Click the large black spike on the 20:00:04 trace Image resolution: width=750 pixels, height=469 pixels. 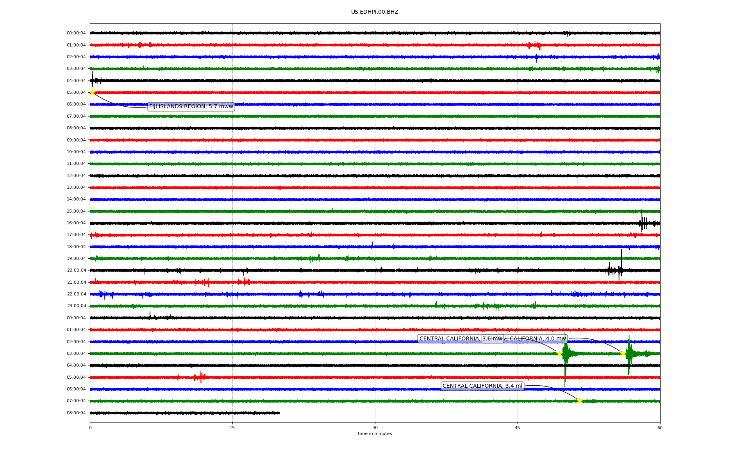click(x=621, y=264)
